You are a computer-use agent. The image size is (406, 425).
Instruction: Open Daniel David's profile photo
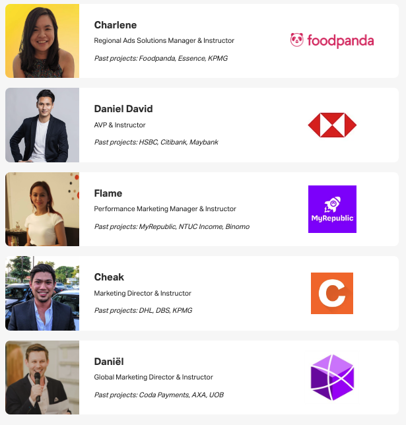[42, 125]
